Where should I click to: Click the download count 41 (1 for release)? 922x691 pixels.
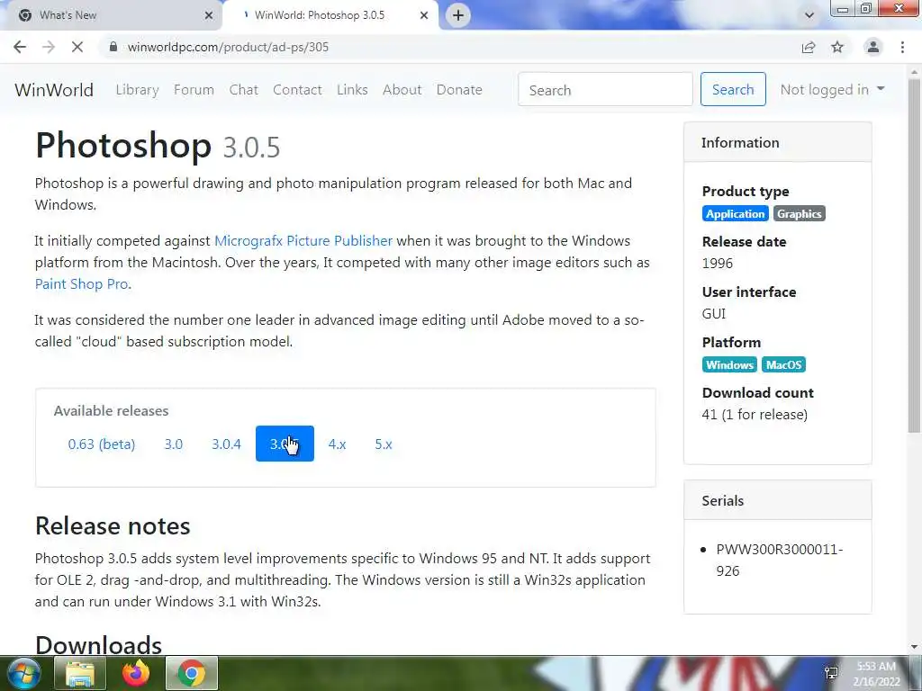coord(755,414)
